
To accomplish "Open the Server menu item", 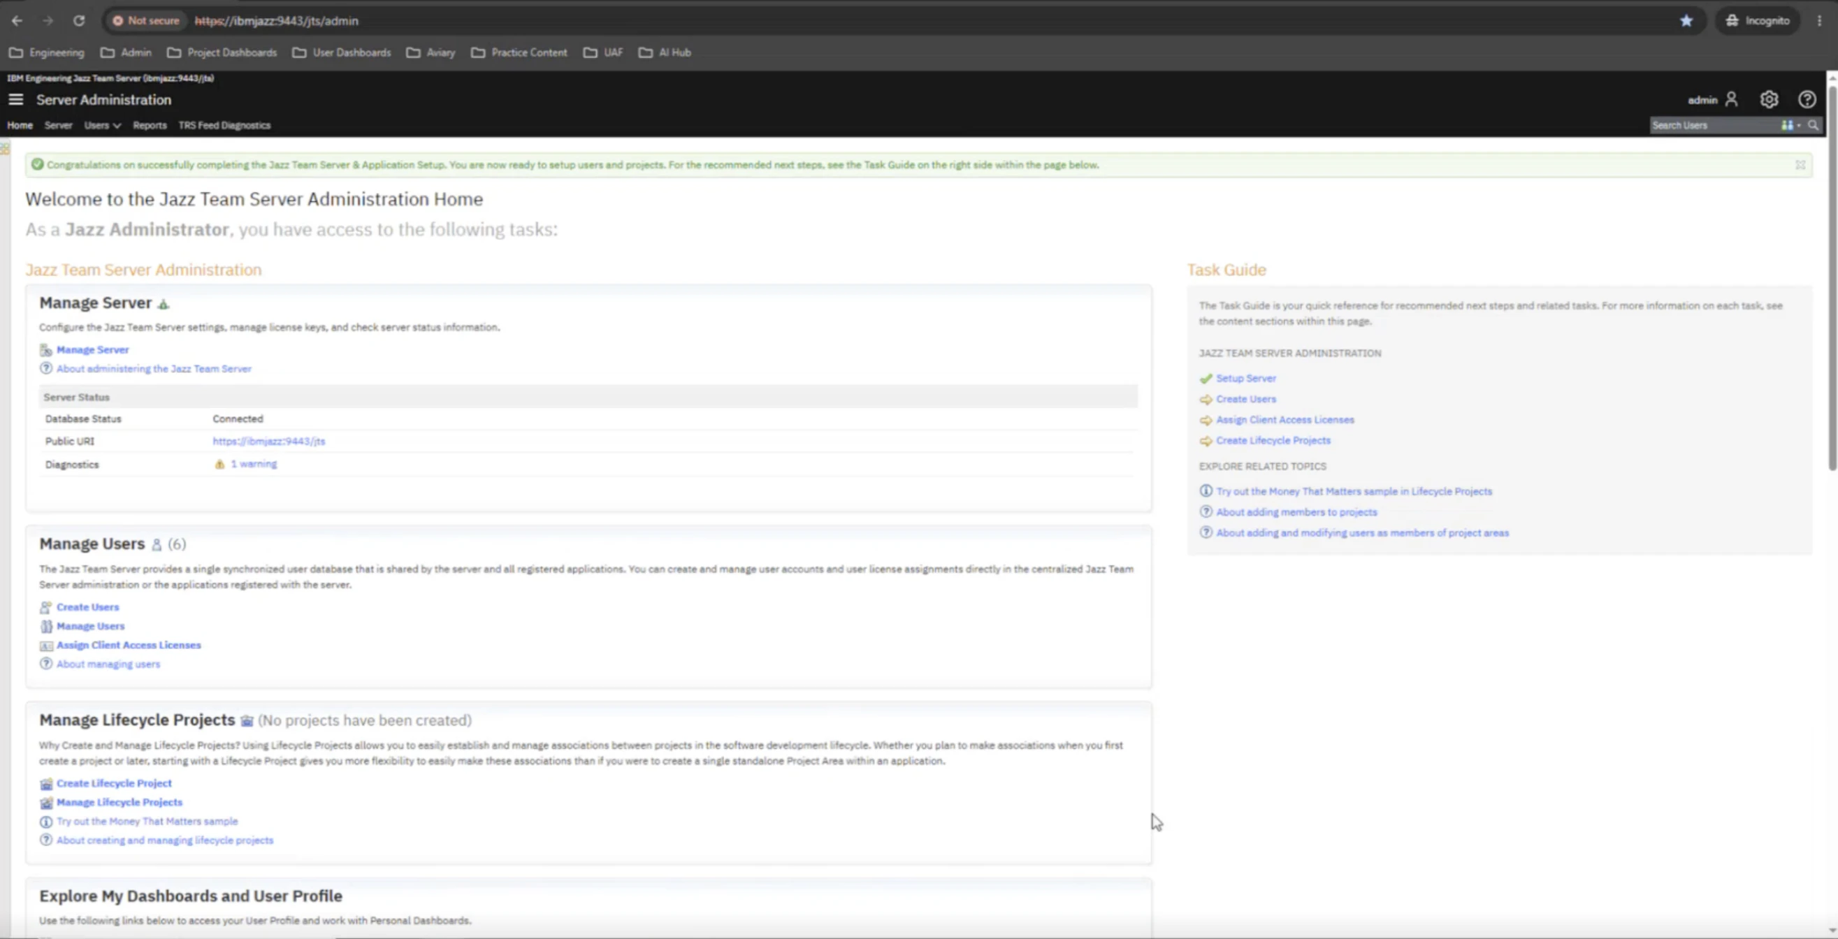I will point(59,125).
